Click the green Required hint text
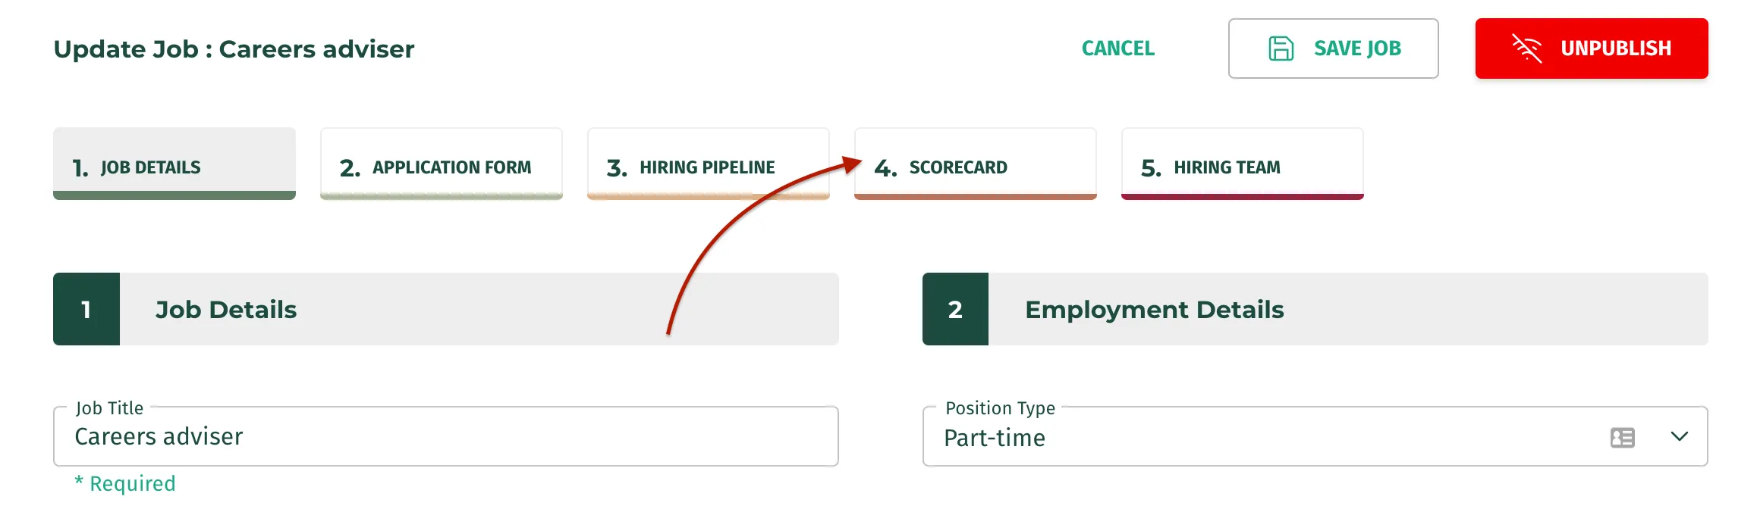Image resolution: width=1757 pixels, height=512 pixels. point(125,483)
